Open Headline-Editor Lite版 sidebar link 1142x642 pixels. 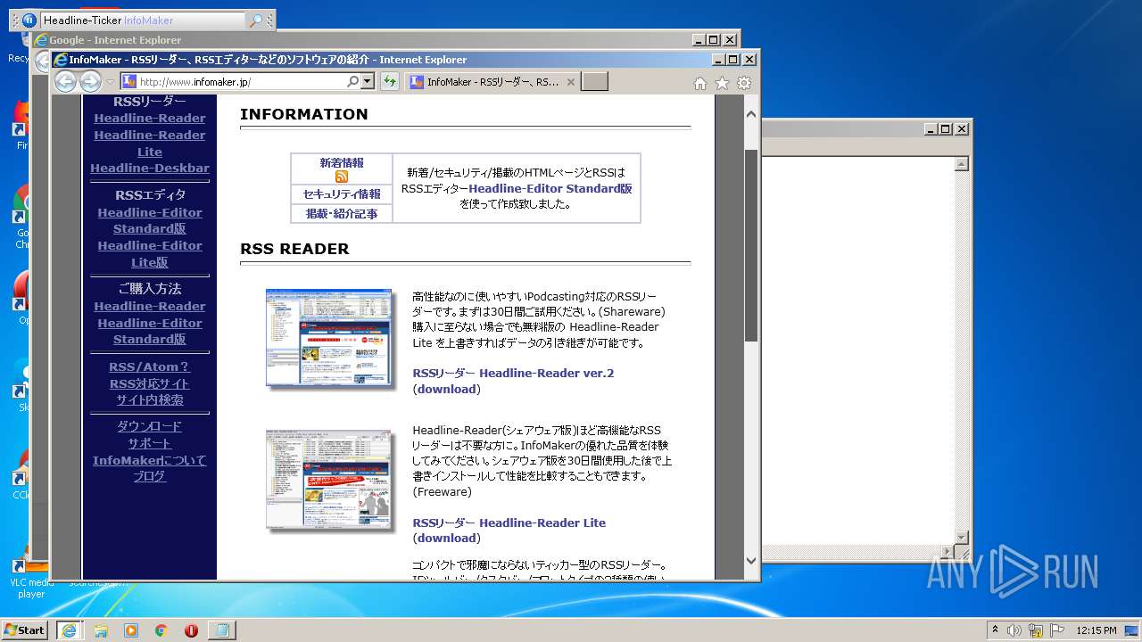[150, 254]
